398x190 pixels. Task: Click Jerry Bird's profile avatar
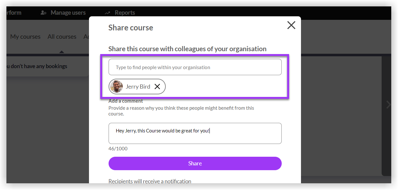pyautogui.click(x=116, y=86)
